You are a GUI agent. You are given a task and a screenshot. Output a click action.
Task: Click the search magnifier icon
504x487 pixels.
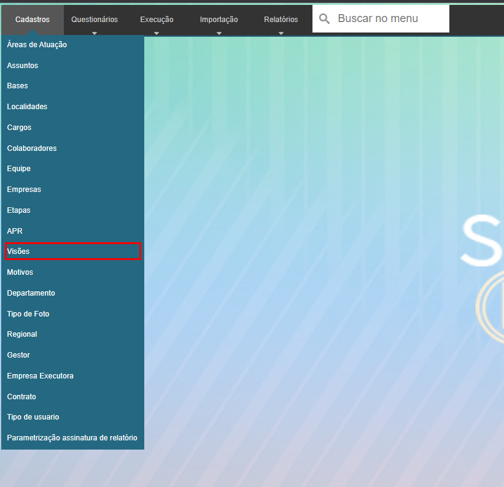[325, 19]
